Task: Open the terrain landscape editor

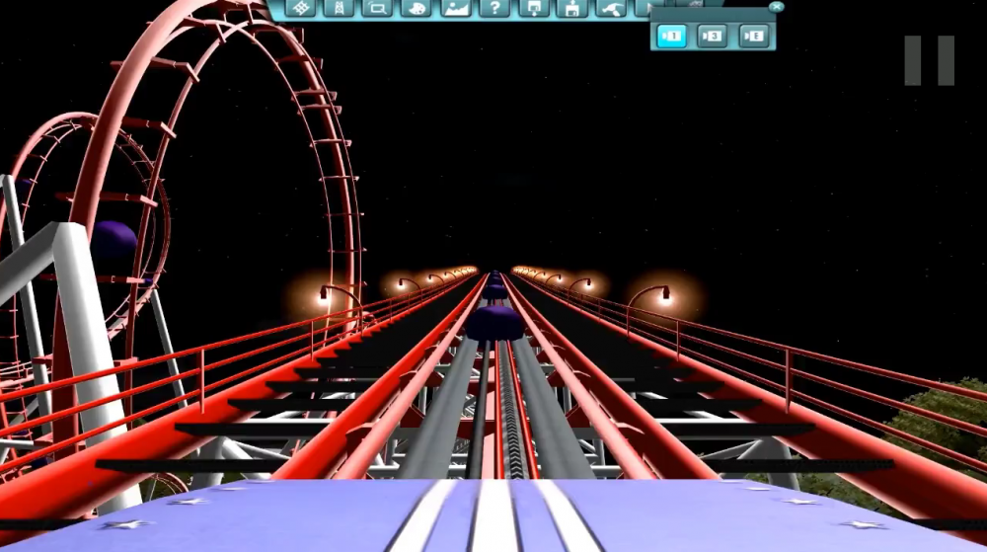Action: click(x=455, y=9)
